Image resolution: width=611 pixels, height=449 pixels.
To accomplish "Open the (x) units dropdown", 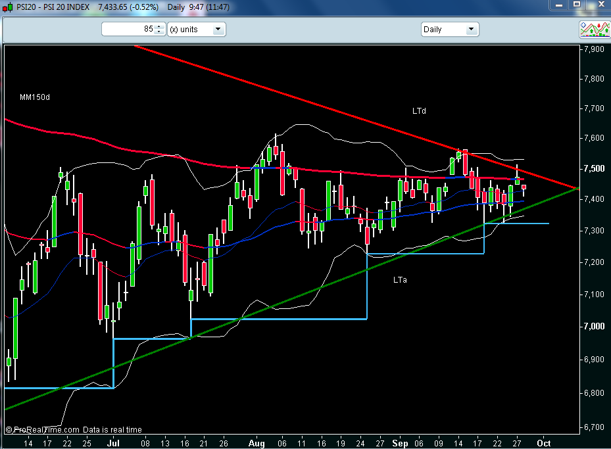I will click(x=197, y=29).
